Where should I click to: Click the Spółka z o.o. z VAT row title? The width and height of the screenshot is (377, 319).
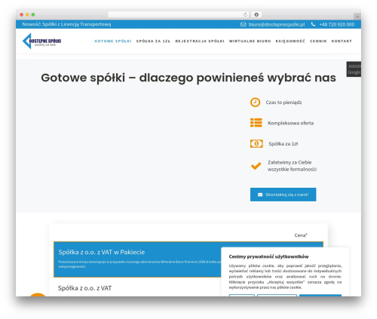click(x=84, y=288)
